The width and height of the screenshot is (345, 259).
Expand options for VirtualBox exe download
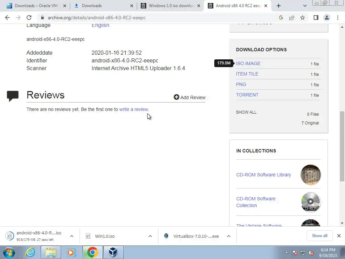coord(229,236)
